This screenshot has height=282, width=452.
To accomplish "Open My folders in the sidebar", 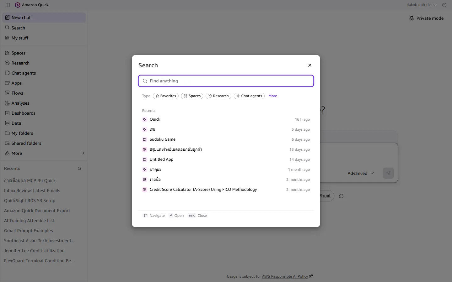I will click(x=44, y=133).
